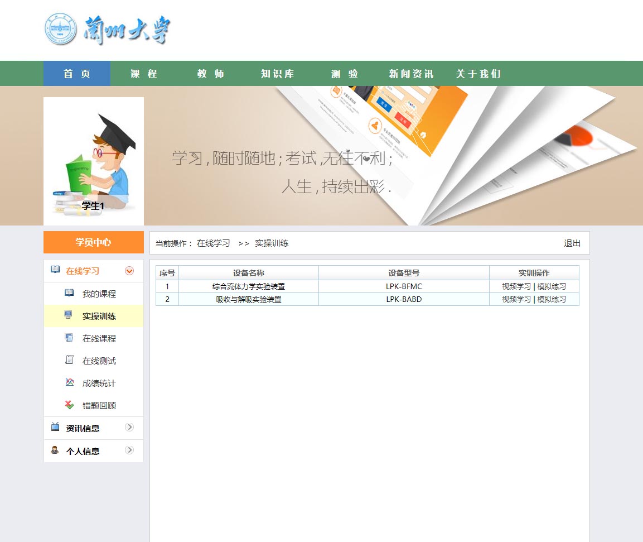
Task: Click the book icon beside 我的课程
Action: (69, 293)
